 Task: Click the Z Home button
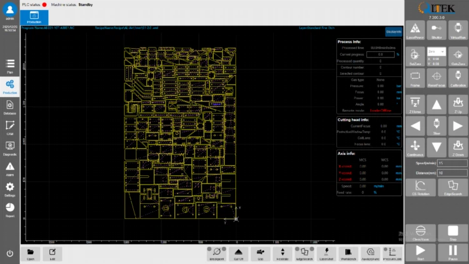point(415,104)
